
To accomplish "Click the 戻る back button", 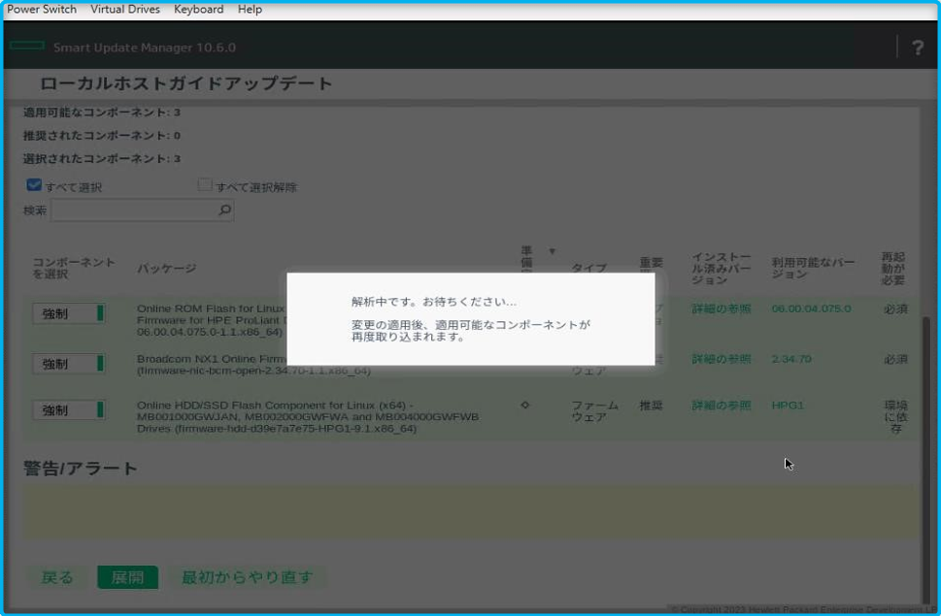I will pyautogui.click(x=57, y=576).
